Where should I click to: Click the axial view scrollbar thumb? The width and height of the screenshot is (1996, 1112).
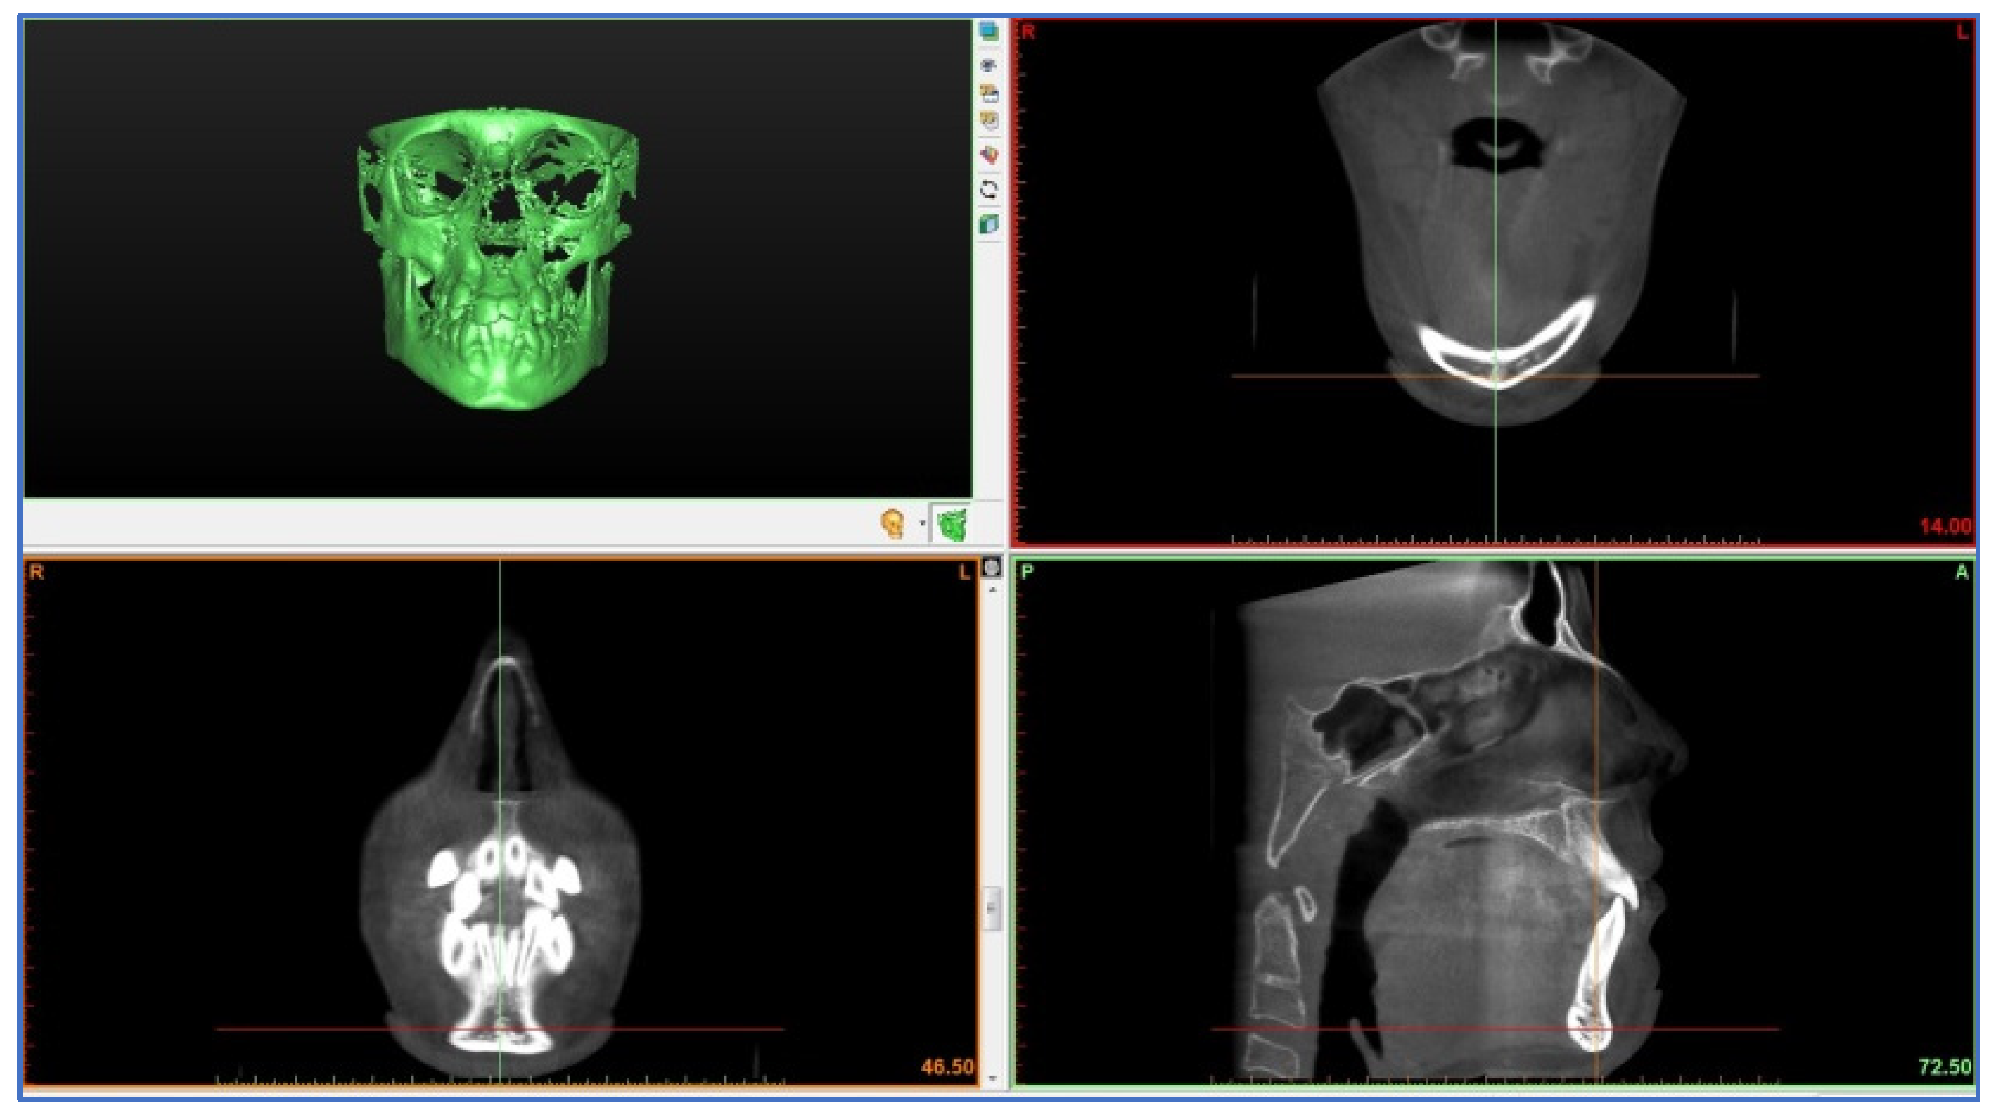(992, 908)
